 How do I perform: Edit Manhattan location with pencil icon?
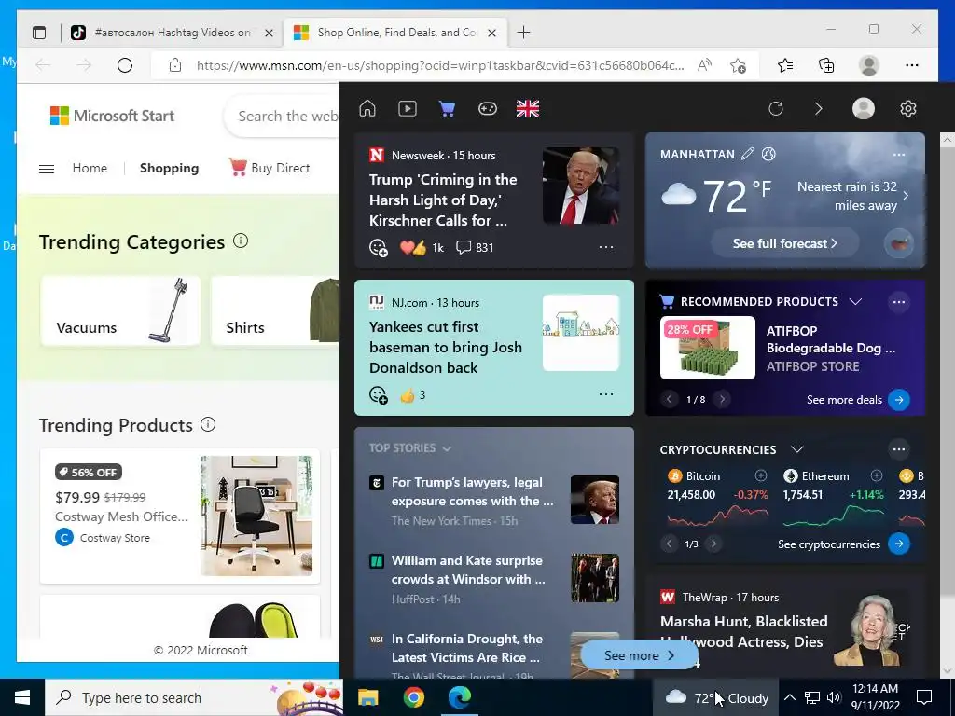[747, 154]
